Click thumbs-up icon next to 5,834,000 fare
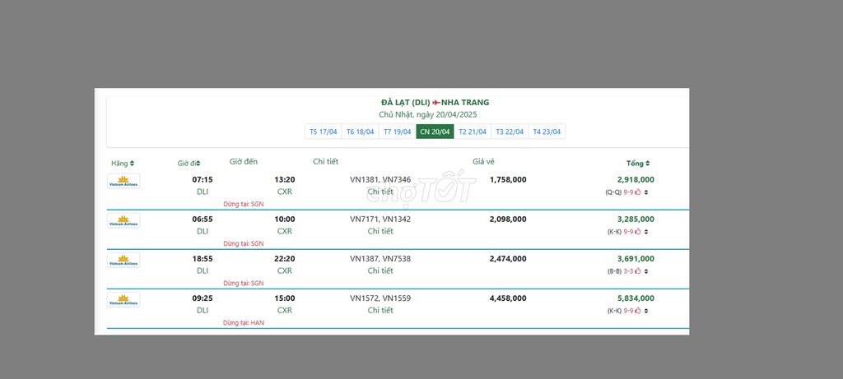 pyautogui.click(x=638, y=311)
